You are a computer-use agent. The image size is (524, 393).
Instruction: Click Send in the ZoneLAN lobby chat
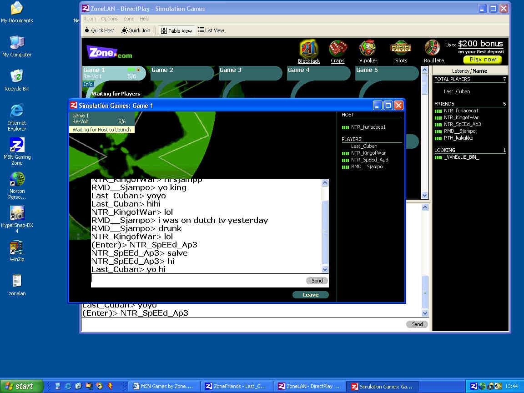[x=417, y=324]
